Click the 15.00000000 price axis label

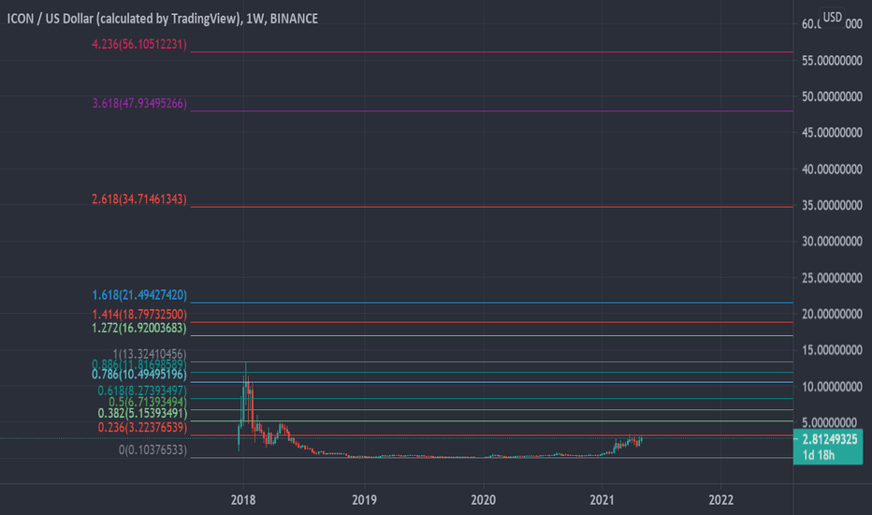[832, 350]
